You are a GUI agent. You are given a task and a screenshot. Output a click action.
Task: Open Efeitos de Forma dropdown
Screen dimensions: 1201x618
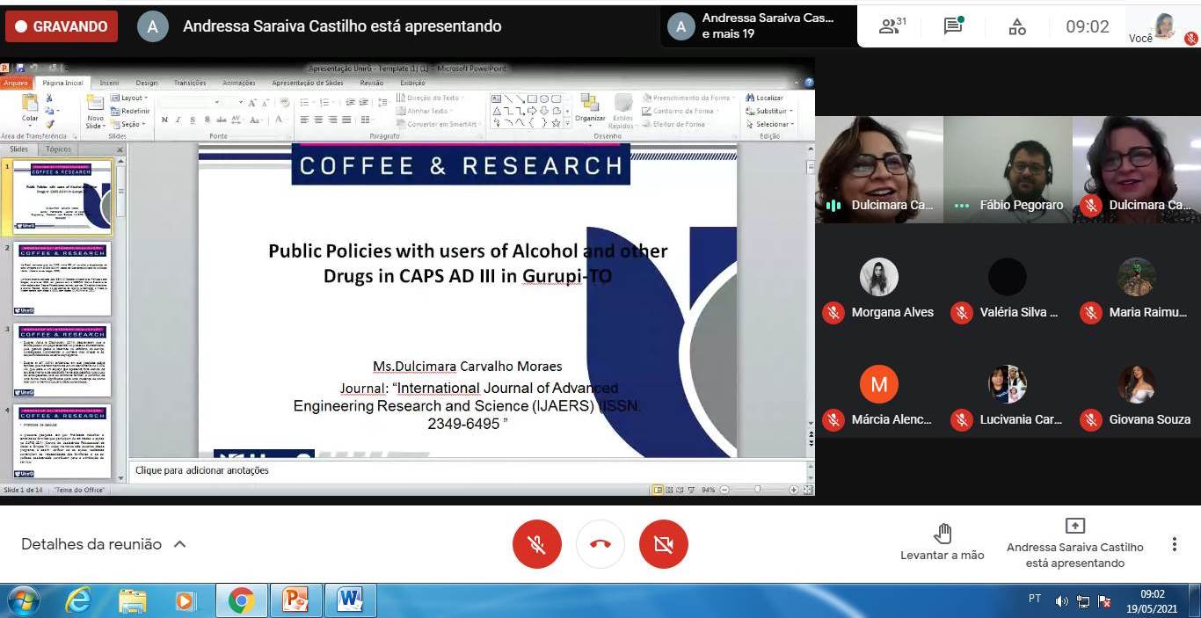(x=676, y=124)
